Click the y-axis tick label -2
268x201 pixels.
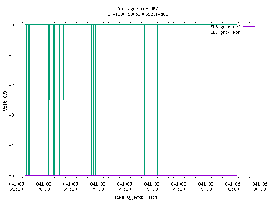tap(11, 85)
